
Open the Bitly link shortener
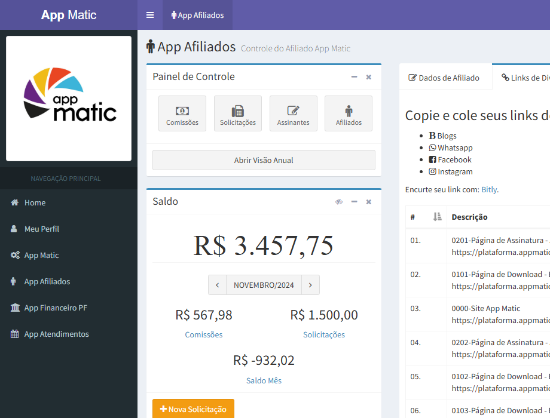tap(489, 189)
